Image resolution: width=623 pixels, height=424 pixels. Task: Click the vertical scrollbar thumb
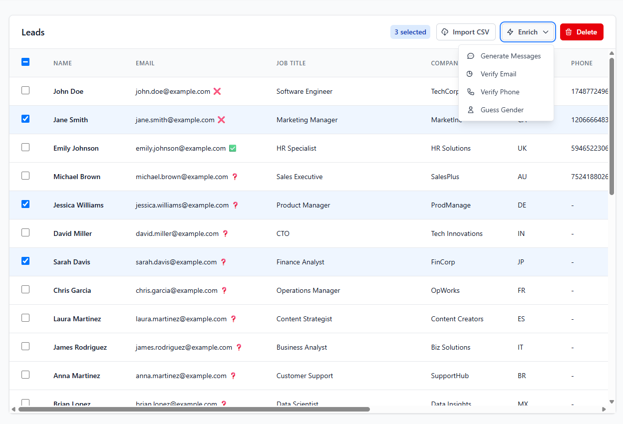coord(612,126)
